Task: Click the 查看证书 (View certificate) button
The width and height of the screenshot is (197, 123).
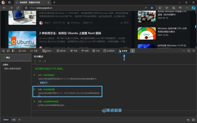Action: tap(43, 83)
